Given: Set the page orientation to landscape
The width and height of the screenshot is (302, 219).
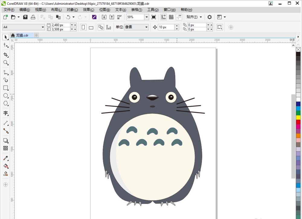Looking at the screenshot, I should 91,27.
